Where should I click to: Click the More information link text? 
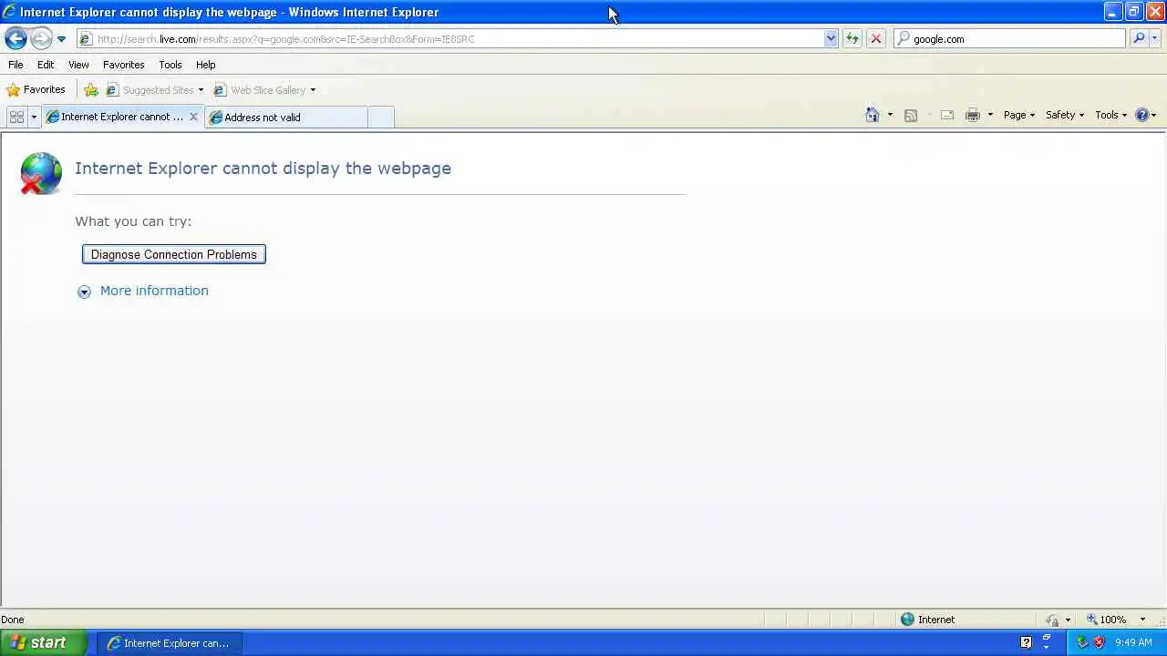pyautogui.click(x=154, y=291)
